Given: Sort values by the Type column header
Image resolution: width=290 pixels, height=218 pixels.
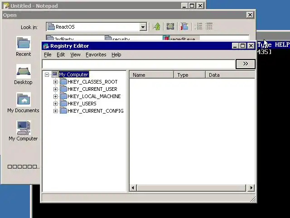Looking at the screenshot, I should click(x=189, y=75).
